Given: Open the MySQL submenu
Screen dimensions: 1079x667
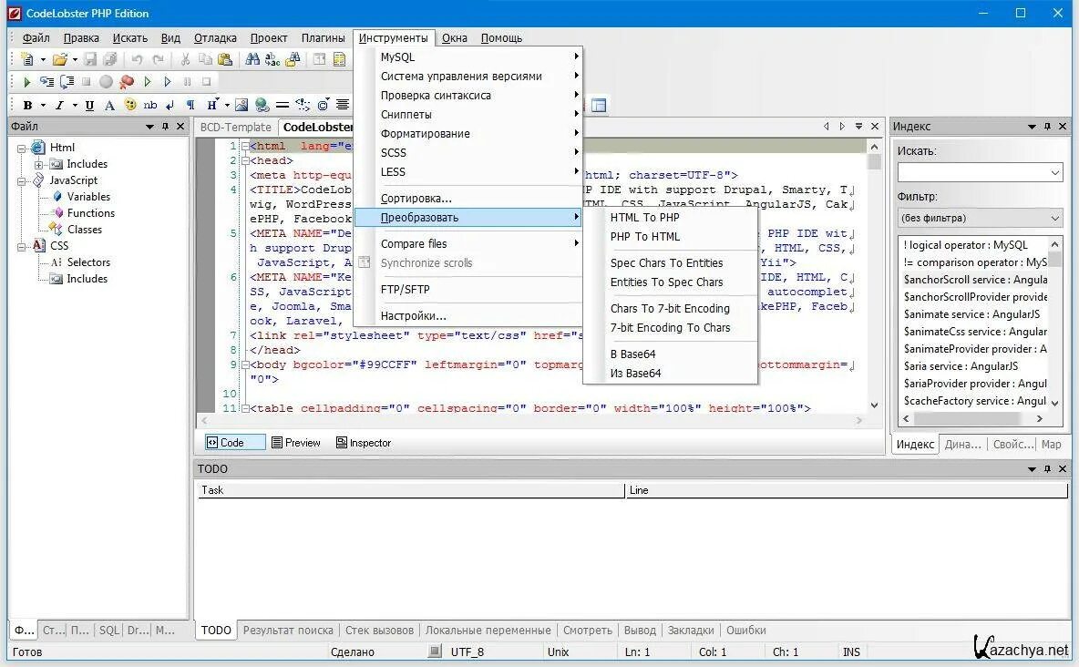Looking at the screenshot, I should click(468, 57).
